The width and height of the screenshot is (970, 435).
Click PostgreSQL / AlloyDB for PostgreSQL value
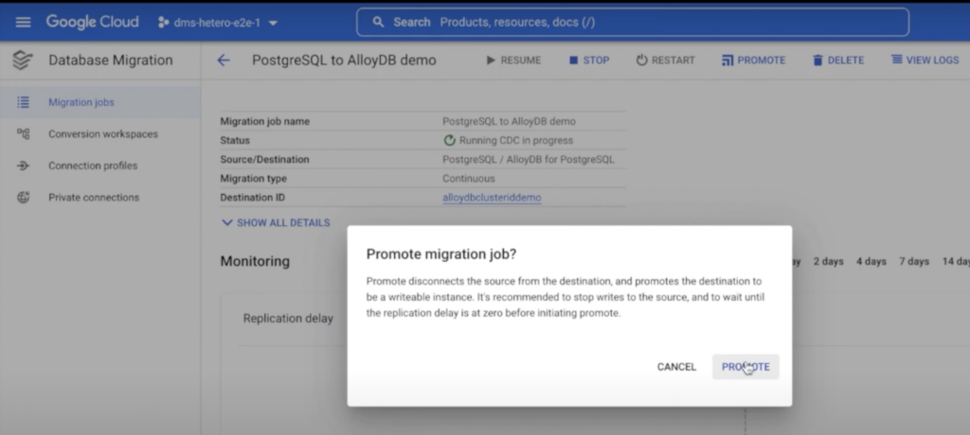click(x=529, y=160)
